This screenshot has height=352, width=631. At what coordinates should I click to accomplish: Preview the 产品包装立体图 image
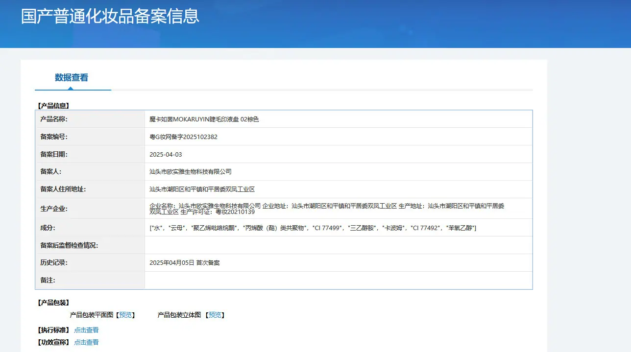tap(215, 315)
